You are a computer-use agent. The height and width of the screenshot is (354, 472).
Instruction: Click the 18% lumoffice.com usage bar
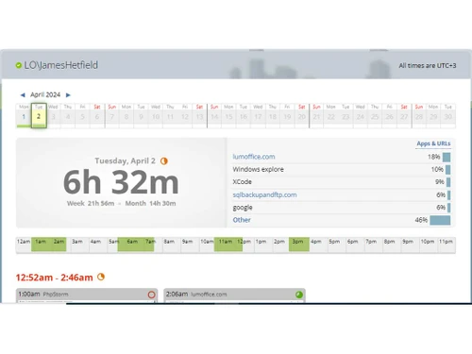447,157
